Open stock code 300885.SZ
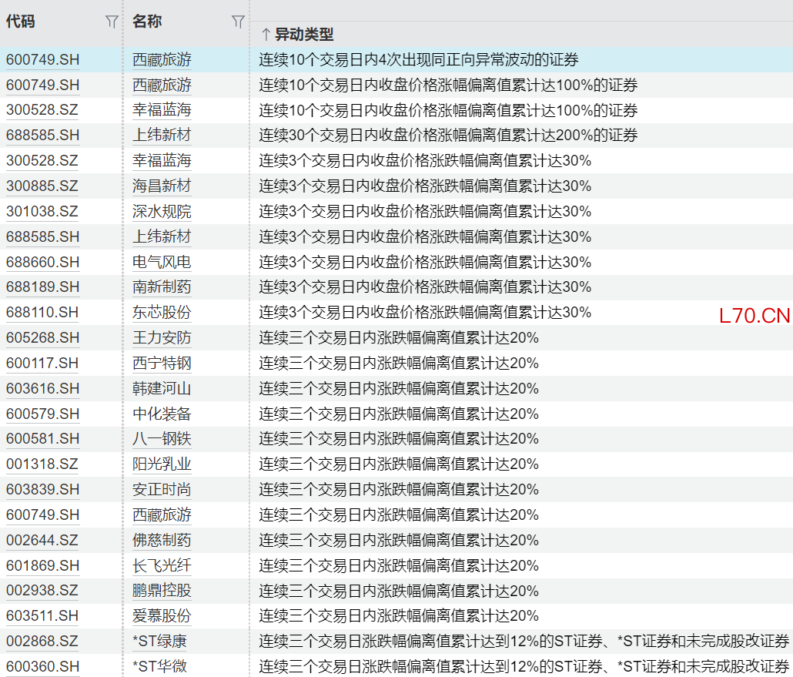 pyautogui.click(x=42, y=186)
